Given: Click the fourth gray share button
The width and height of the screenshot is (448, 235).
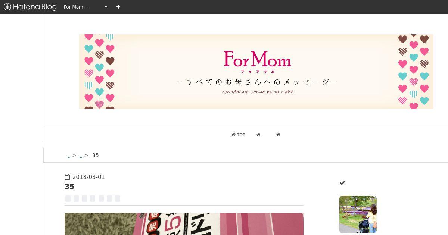Looking at the screenshot, I should (x=93, y=198).
